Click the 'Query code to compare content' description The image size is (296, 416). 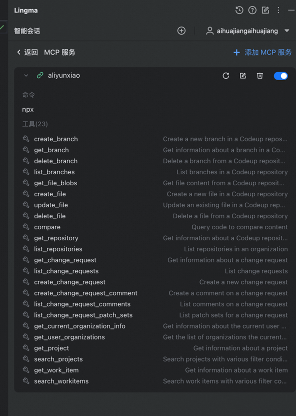pyautogui.click(x=239, y=227)
